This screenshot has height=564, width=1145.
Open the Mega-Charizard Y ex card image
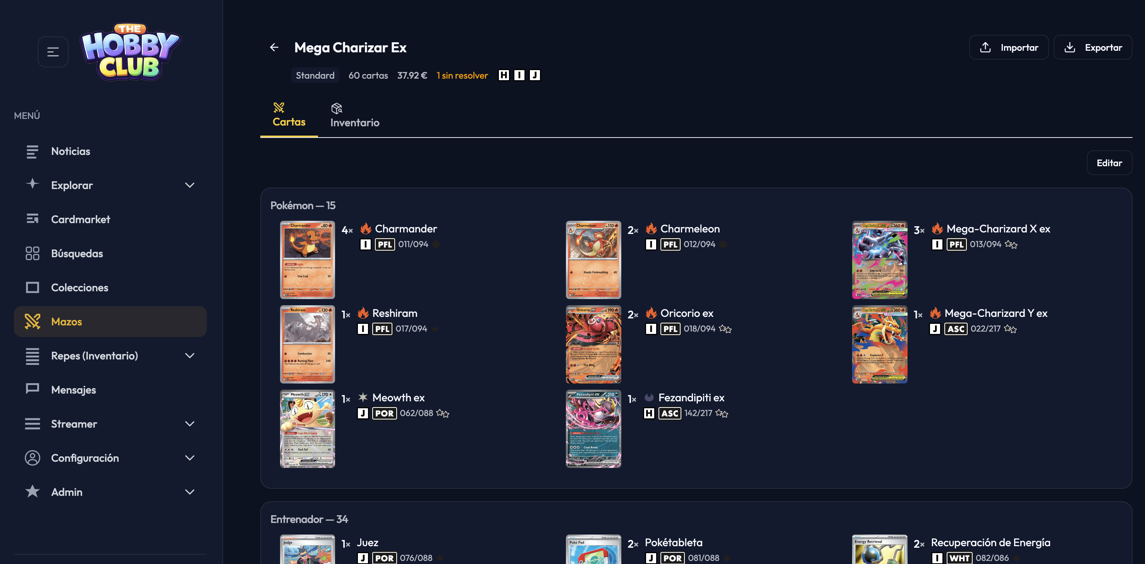(880, 344)
